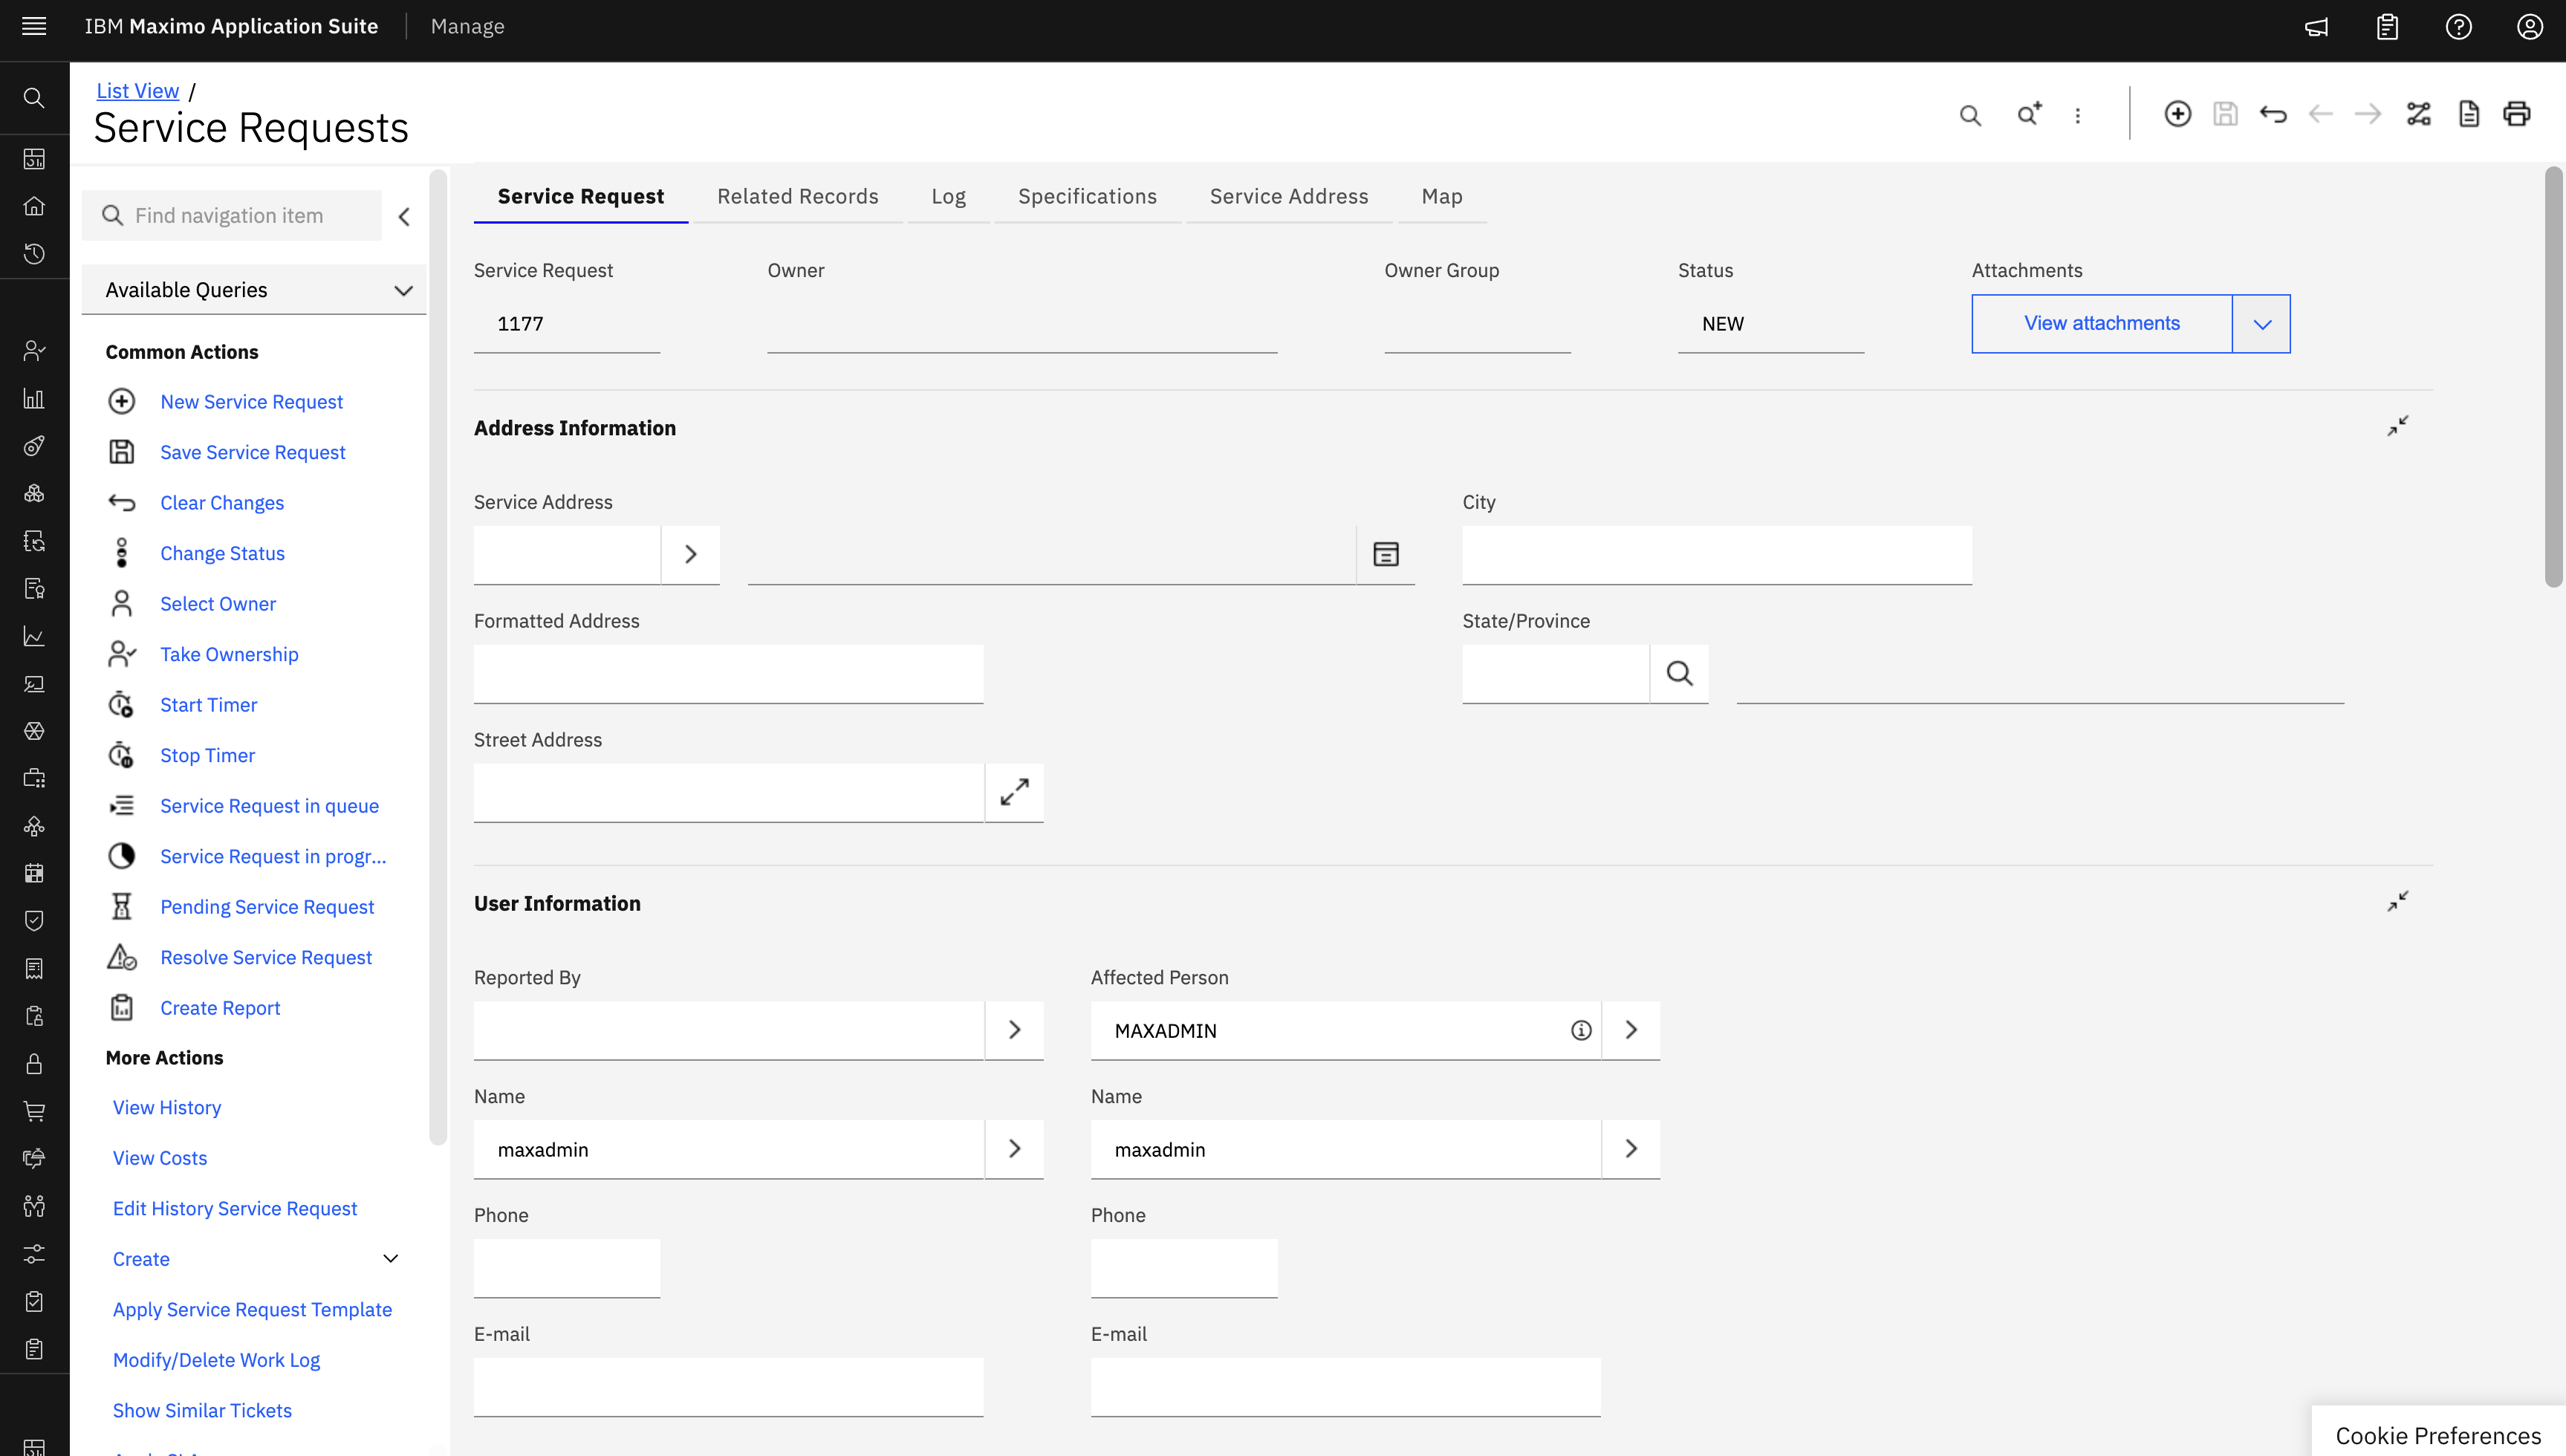Click Change Status action

point(223,553)
